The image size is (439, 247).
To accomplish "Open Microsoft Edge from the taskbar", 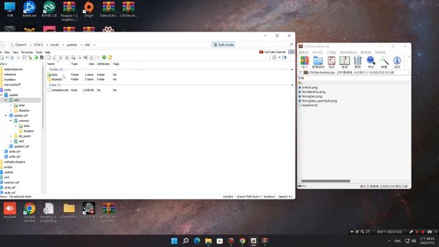I will coord(197,241).
